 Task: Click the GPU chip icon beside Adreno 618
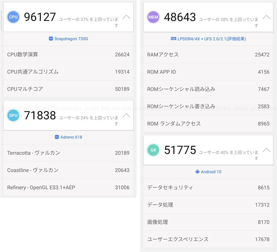[57, 137]
